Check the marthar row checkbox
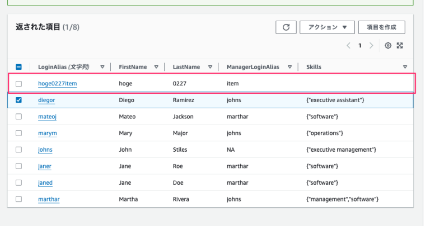430x226 pixels. (x=18, y=199)
